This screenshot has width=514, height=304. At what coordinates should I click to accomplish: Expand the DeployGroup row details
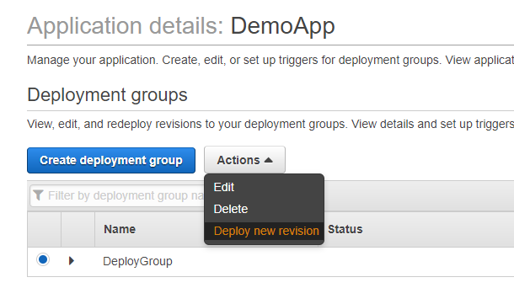tap(72, 261)
